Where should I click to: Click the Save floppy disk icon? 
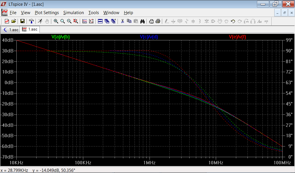(x=22, y=21)
